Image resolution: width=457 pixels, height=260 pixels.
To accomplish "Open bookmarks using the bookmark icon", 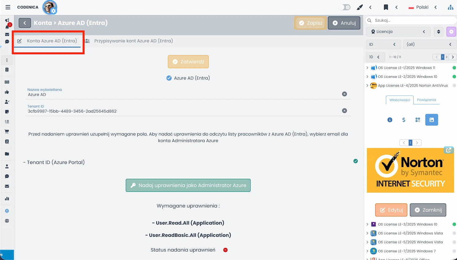I will [386, 7].
